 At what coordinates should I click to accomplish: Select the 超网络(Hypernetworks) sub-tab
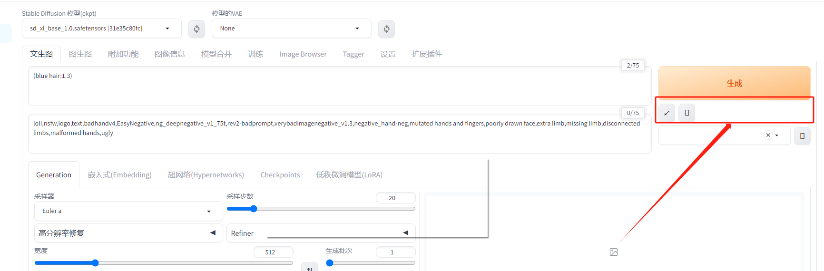206,175
